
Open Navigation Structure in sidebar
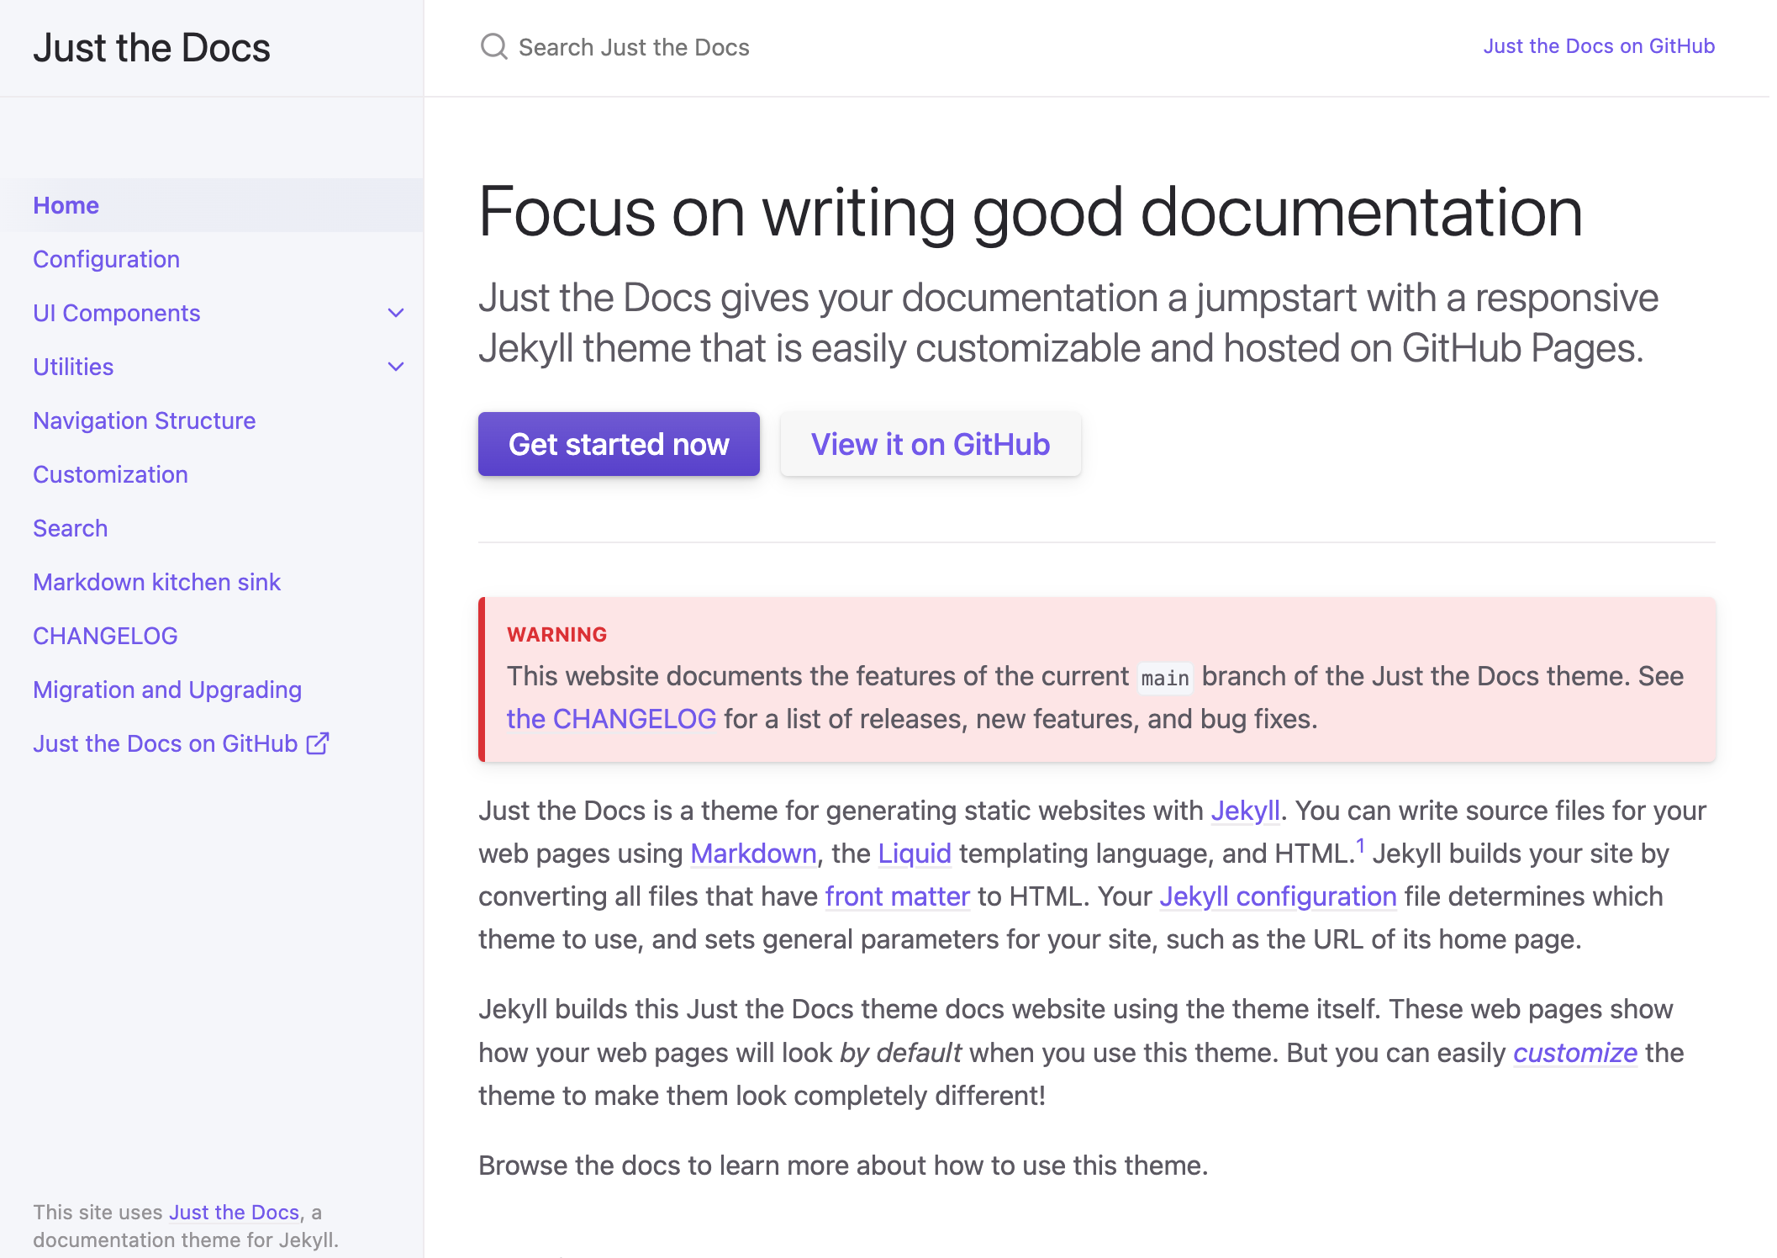point(145,420)
